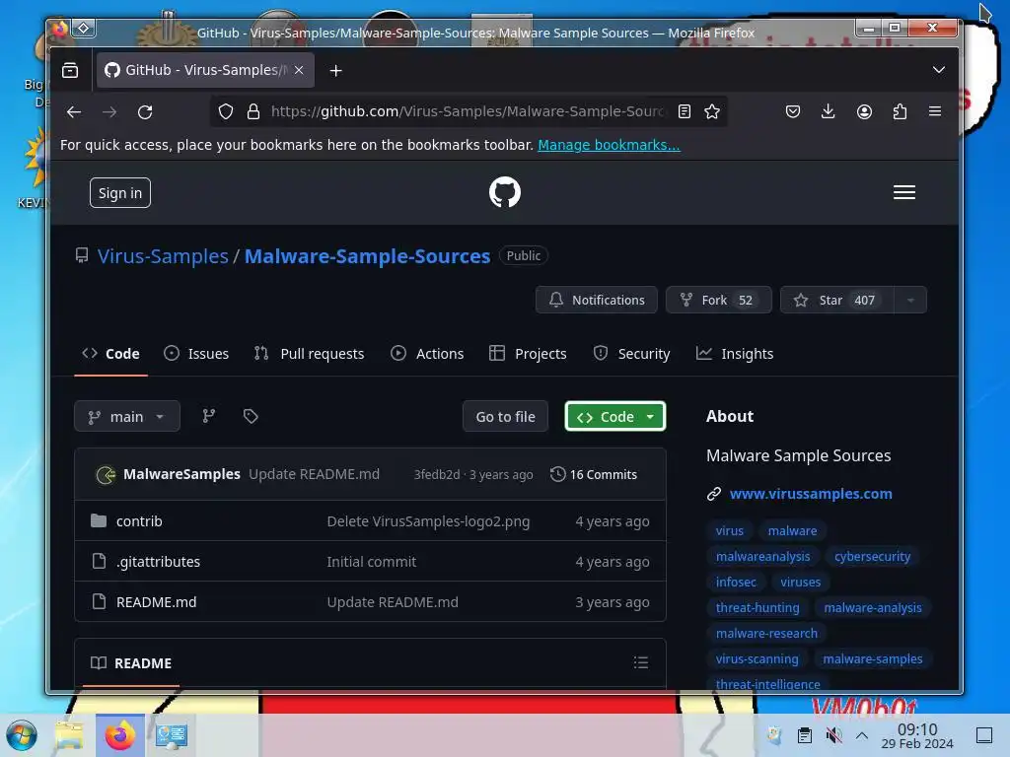Click the Notifications button
The width and height of the screenshot is (1010, 757).
pos(597,300)
